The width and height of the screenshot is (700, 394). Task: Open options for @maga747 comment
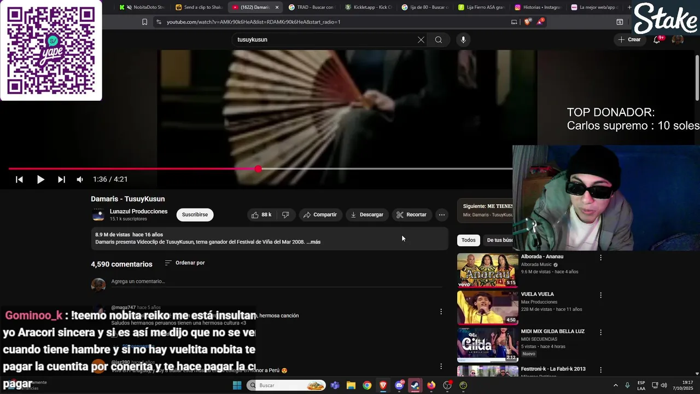441,311
